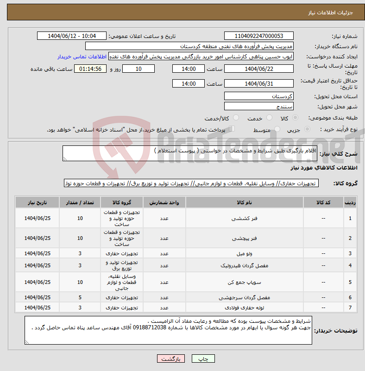
Task: Click the announcement date field 1404/06/12 - 10:04
Action: click(72, 36)
